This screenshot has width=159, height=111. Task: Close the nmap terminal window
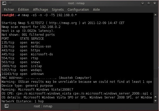[155, 3]
